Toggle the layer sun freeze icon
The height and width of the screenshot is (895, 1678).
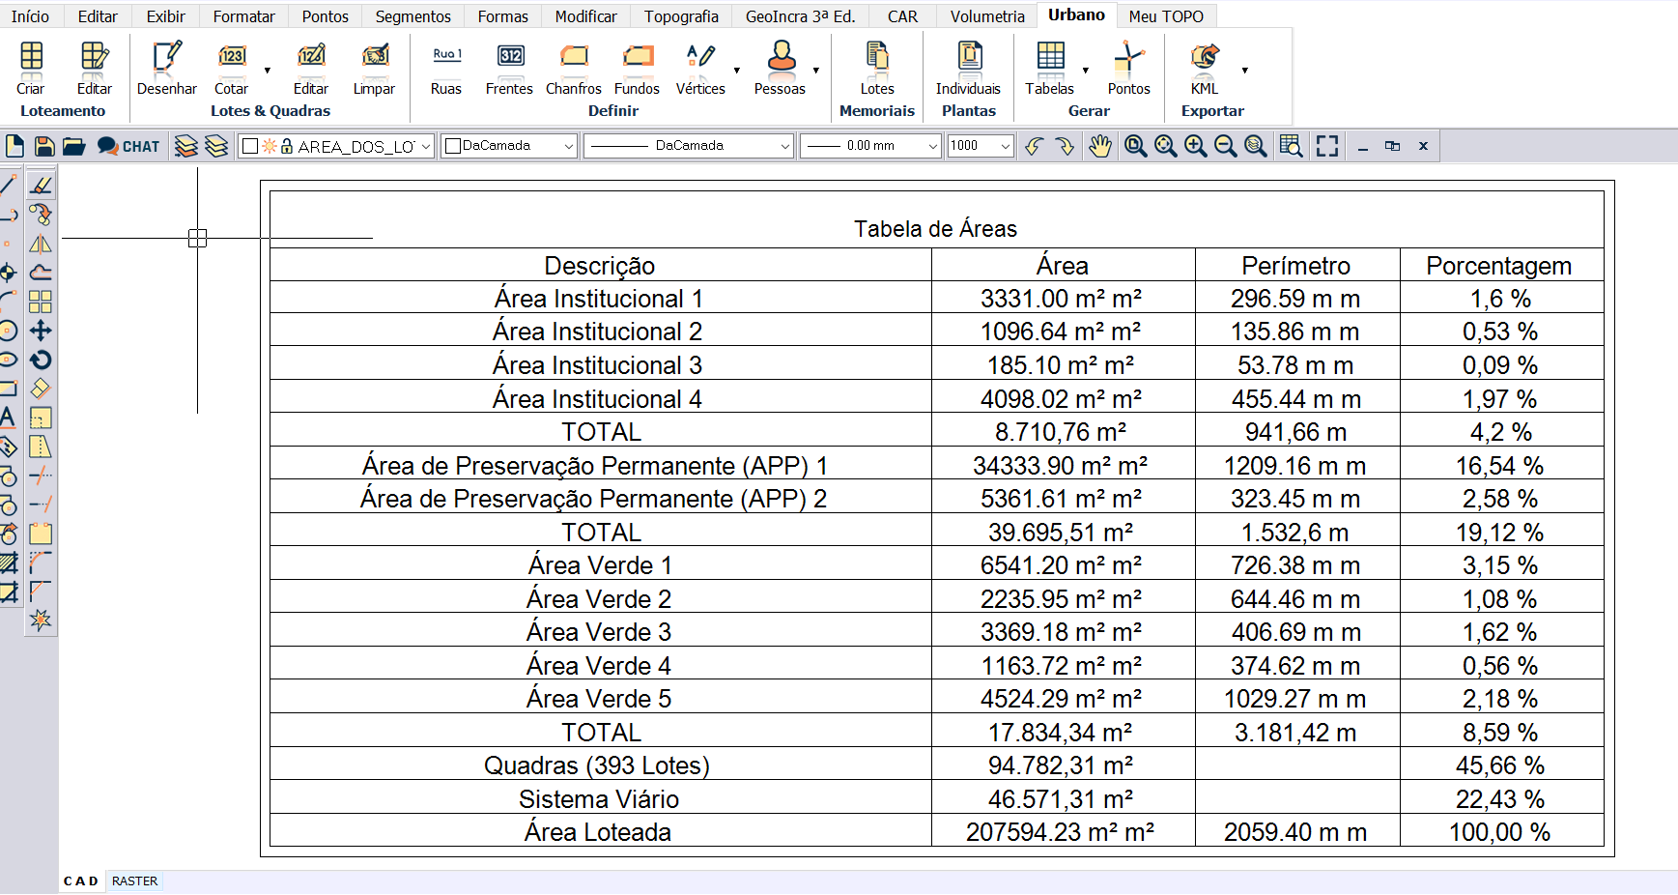click(270, 146)
